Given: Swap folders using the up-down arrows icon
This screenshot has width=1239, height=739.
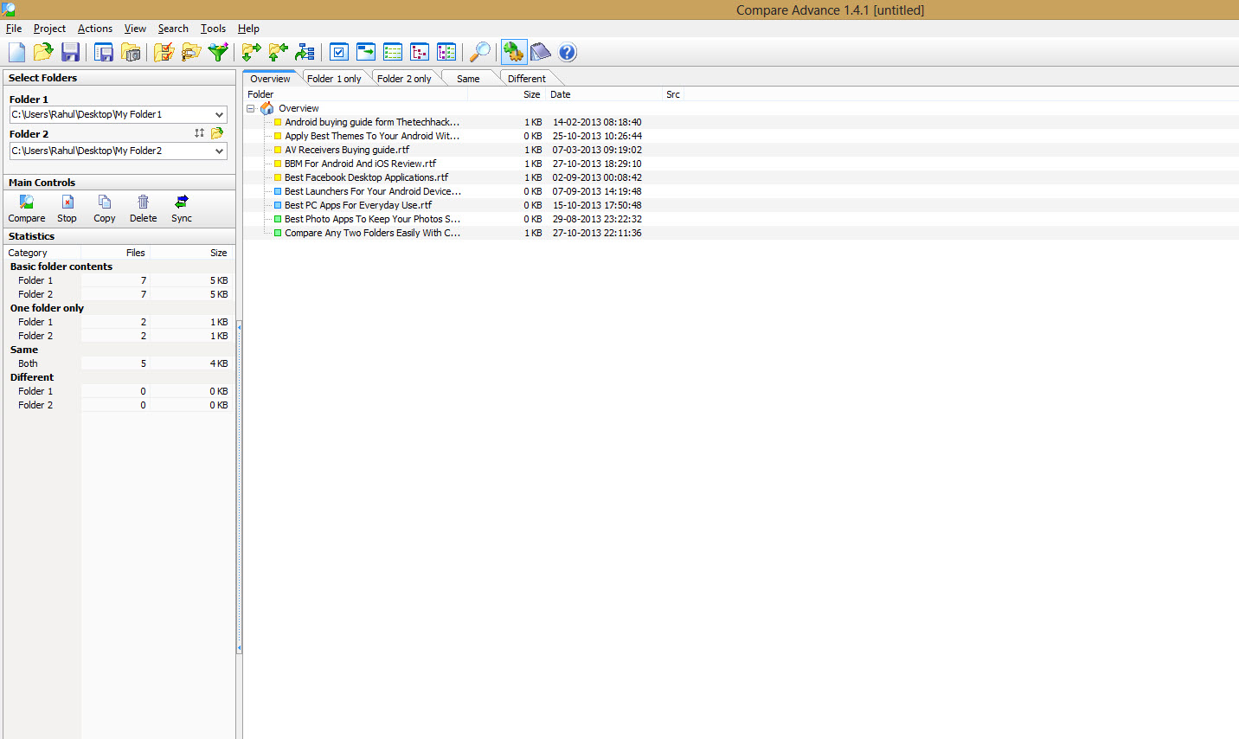Looking at the screenshot, I should pyautogui.click(x=200, y=133).
